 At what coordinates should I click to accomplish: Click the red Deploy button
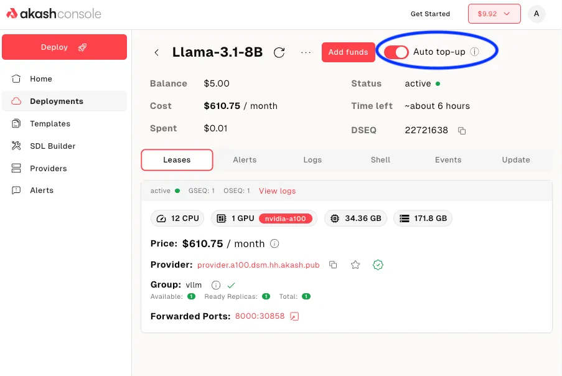(64, 47)
